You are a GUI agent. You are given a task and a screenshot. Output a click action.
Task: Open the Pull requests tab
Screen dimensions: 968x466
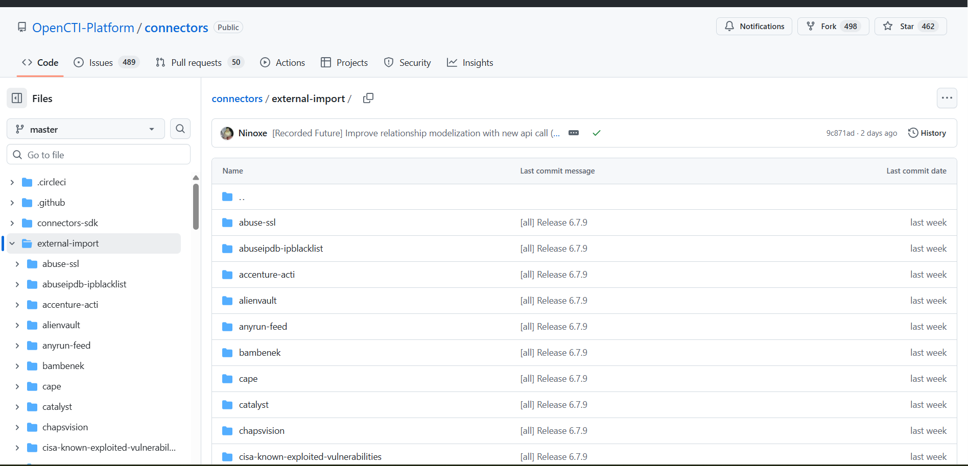(x=200, y=62)
